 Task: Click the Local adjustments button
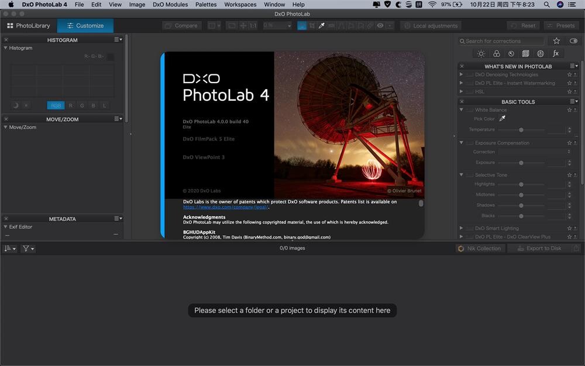[x=431, y=26]
